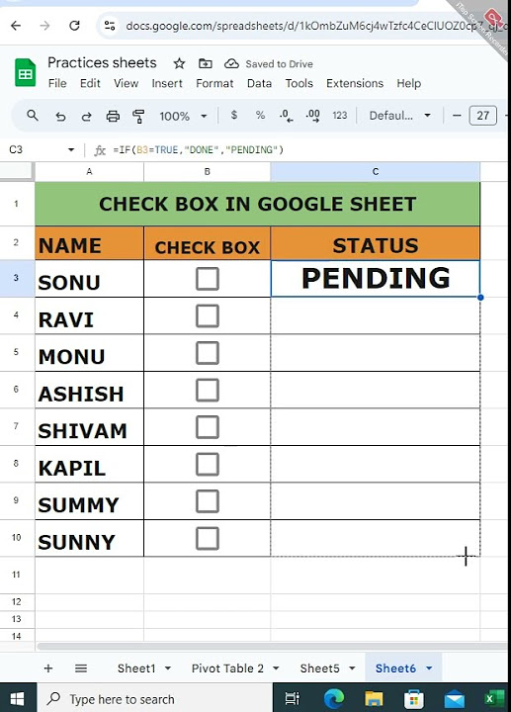The image size is (511, 712).
Task: Click the document title Practices sheets
Action: point(102,62)
